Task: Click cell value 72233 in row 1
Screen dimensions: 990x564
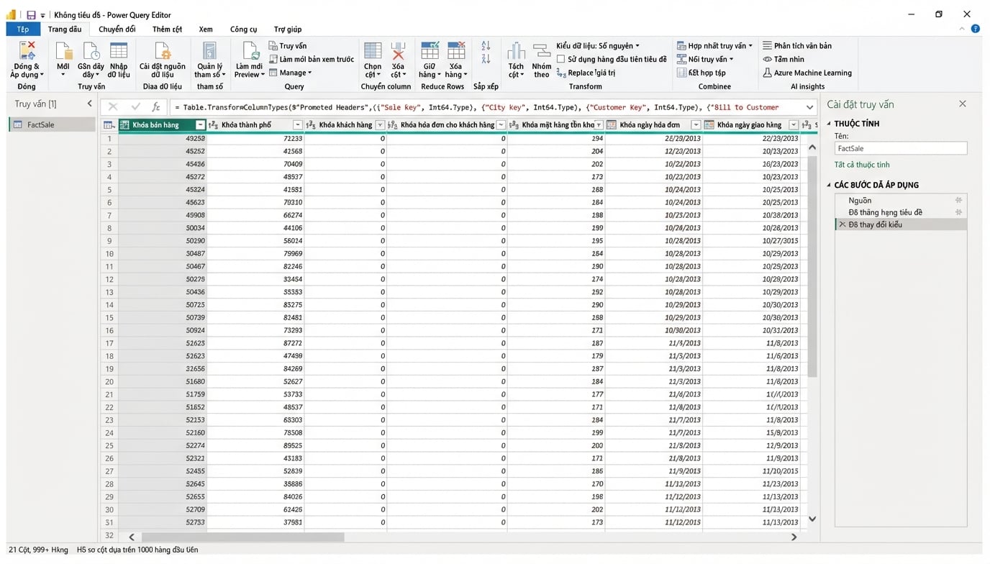Action: pos(293,138)
